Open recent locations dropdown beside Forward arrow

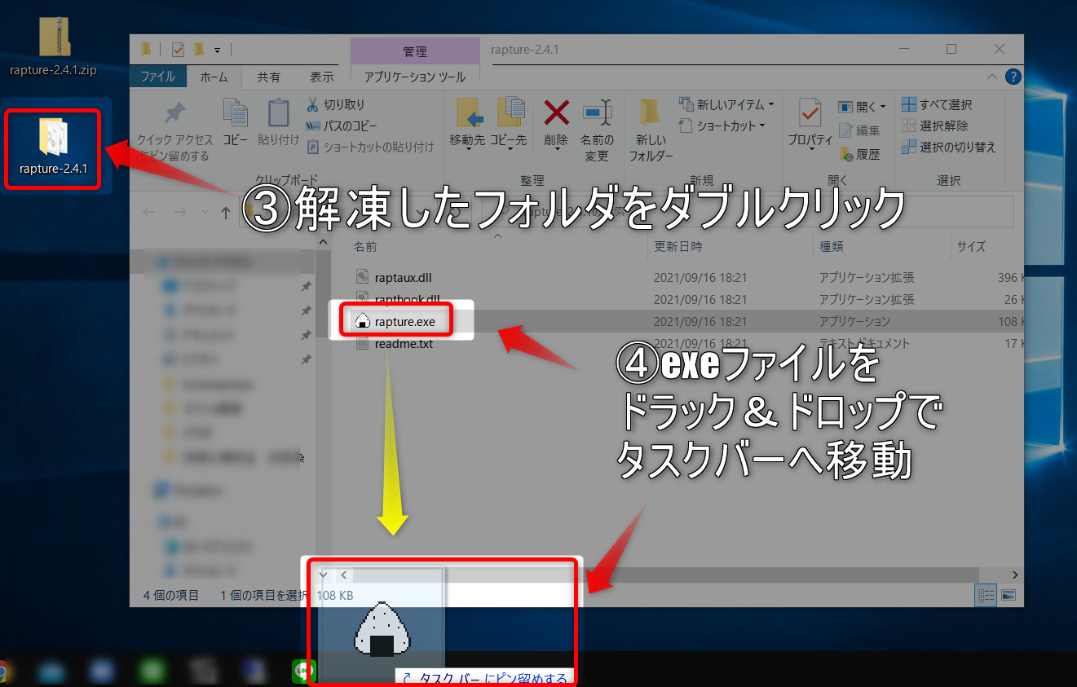tap(204, 212)
